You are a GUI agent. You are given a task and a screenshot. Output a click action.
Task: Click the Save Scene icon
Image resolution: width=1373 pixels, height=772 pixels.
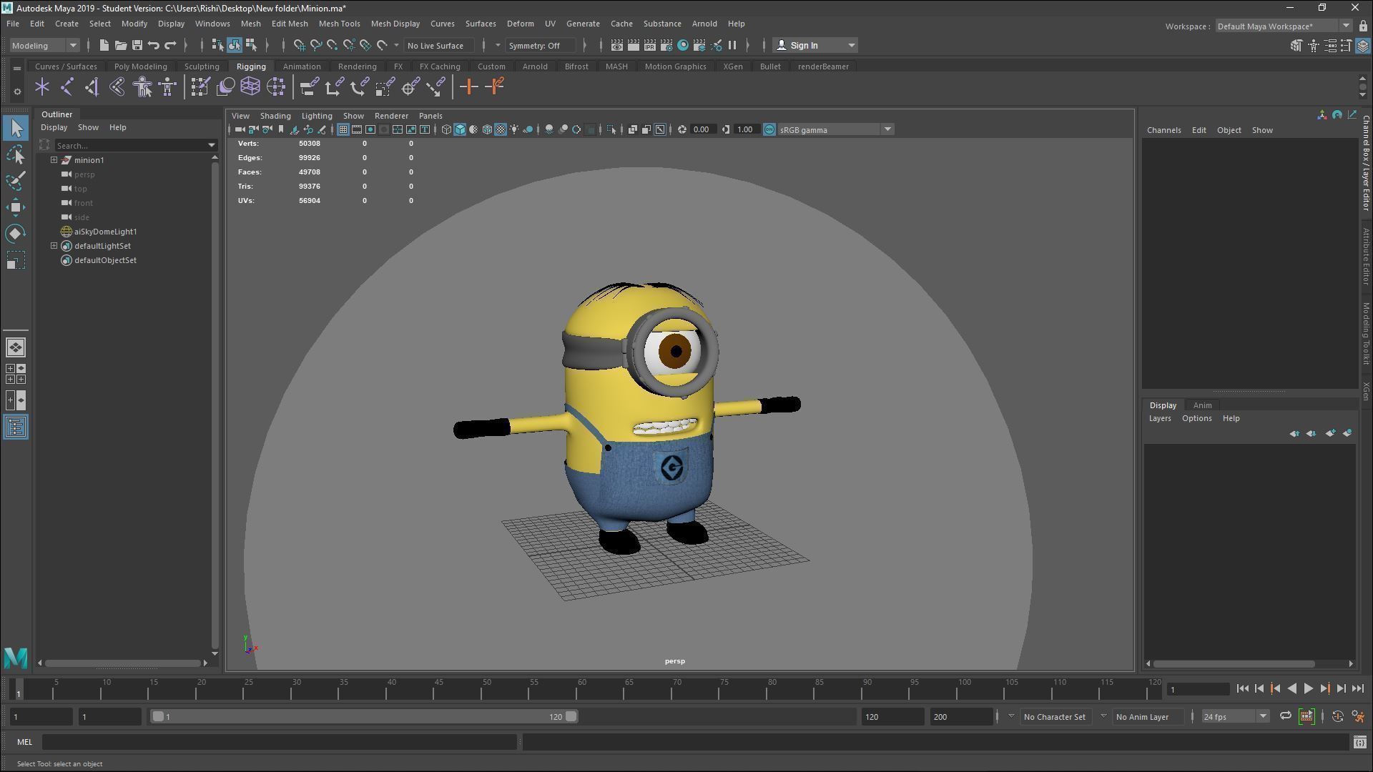(137, 46)
